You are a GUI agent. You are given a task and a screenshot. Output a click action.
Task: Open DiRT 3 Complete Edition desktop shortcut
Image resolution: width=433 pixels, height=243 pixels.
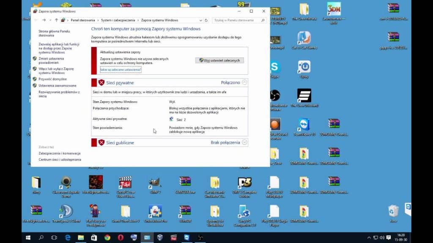pos(245,187)
